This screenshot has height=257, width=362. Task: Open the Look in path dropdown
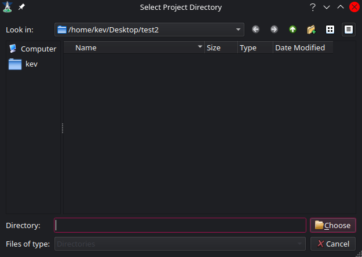pos(149,30)
